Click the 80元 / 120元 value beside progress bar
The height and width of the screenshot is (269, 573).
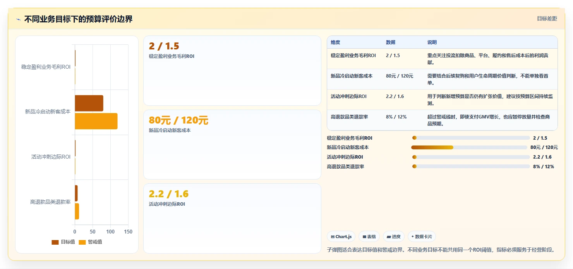[x=544, y=147]
